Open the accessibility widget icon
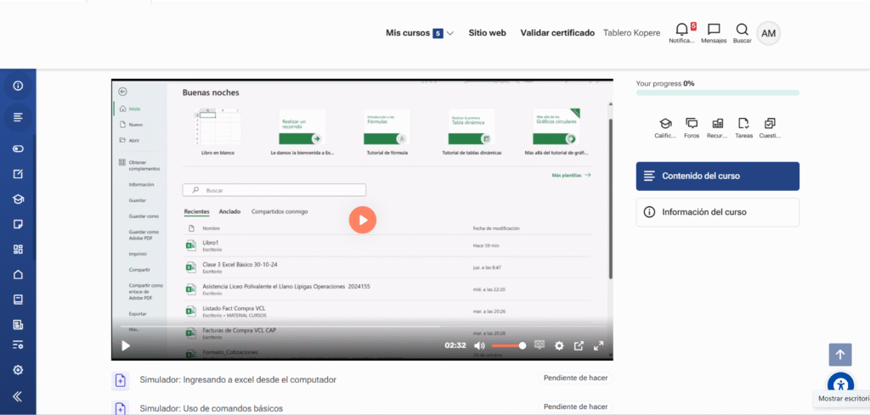The image size is (870, 415). pyautogui.click(x=840, y=384)
